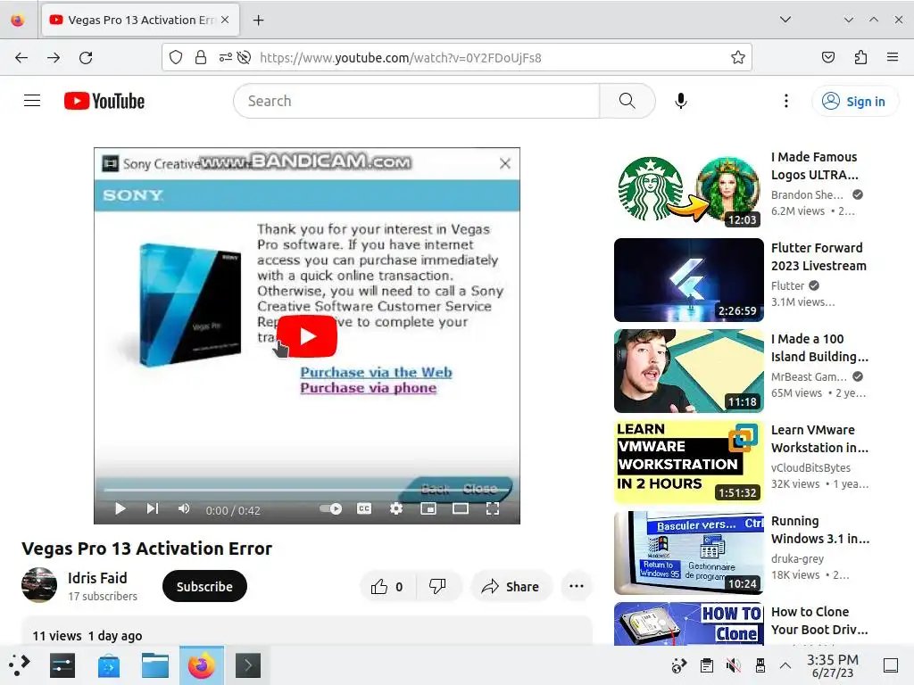914x685 pixels.
Task: Bookmark this page with the star
Action: [x=738, y=57]
